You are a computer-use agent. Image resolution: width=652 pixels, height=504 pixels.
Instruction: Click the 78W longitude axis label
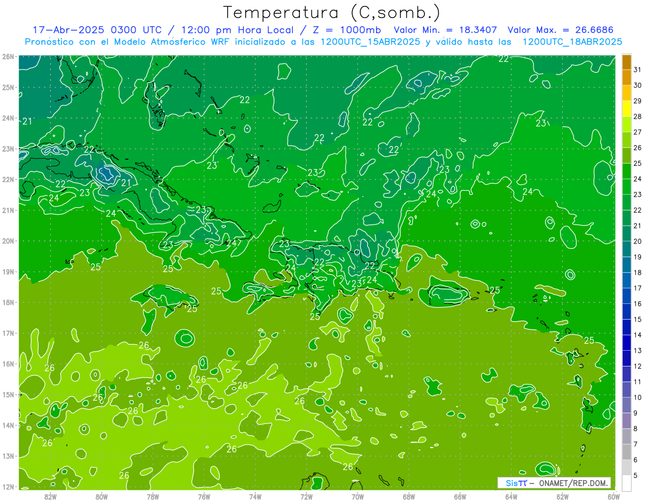(153, 496)
